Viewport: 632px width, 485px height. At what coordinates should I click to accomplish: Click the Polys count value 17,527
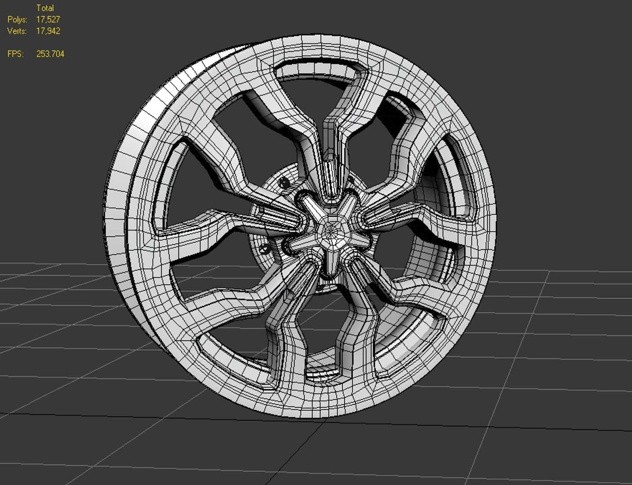point(48,20)
